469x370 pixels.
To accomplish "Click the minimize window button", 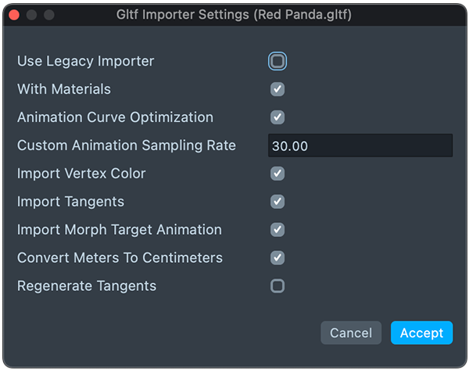I will [x=32, y=15].
